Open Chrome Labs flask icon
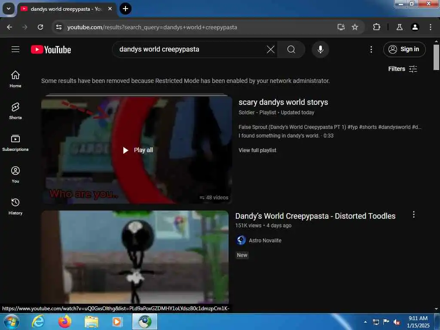Screen dimensions: 440x330 [400, 27]
